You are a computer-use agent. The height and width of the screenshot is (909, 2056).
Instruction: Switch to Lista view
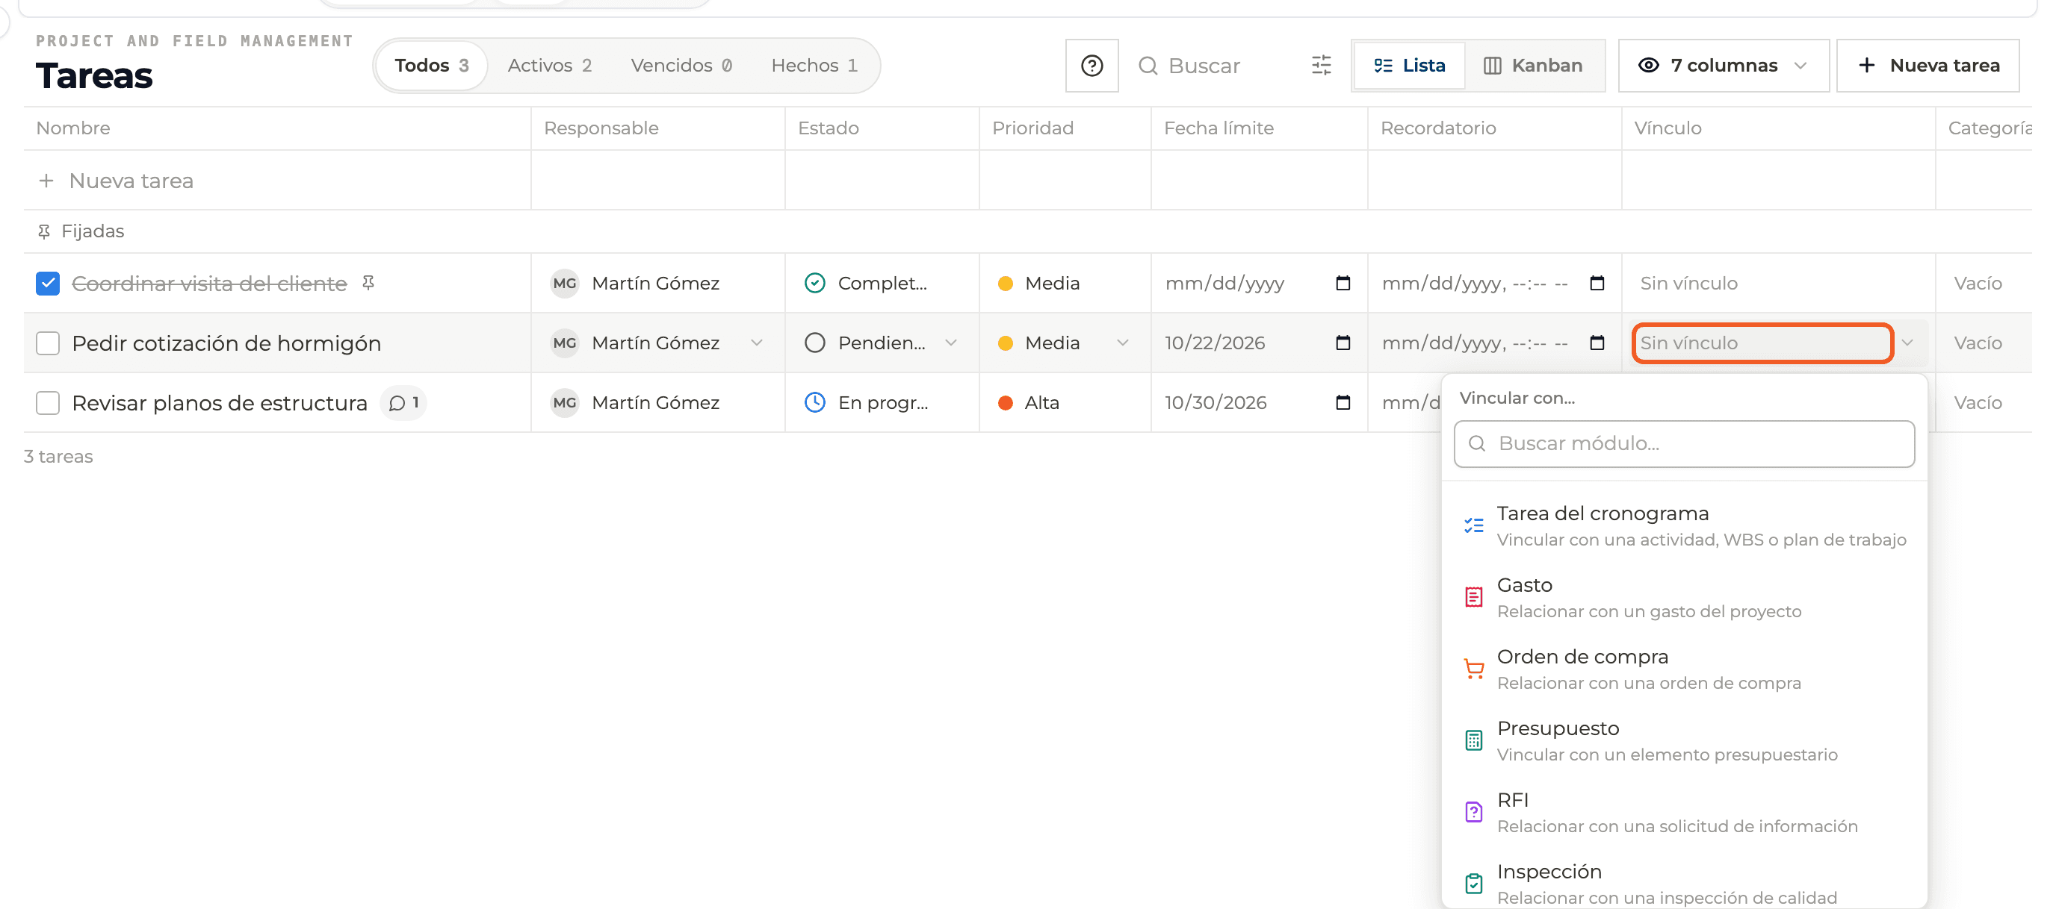click(1410, 66)
